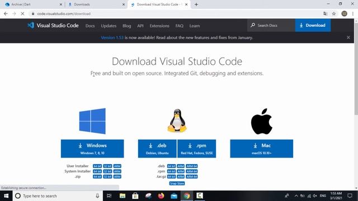The image size is (358, 201).
Task: Select User Installer 64 bit
Action: coord(97,166)
